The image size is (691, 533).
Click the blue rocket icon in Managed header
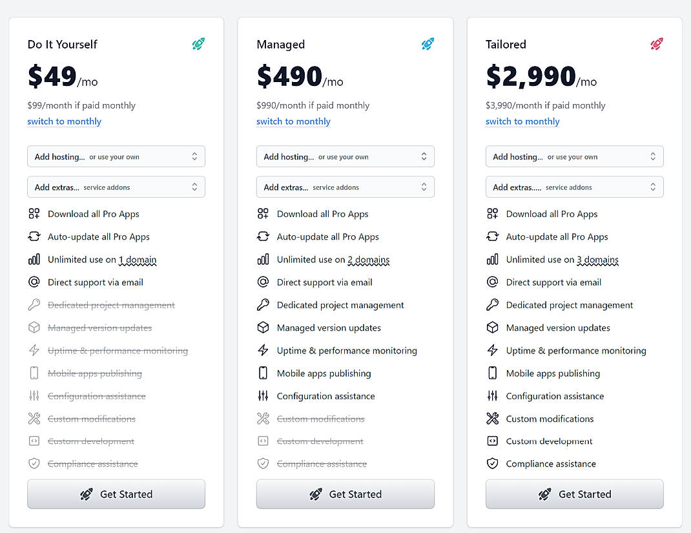click(428, 44)
